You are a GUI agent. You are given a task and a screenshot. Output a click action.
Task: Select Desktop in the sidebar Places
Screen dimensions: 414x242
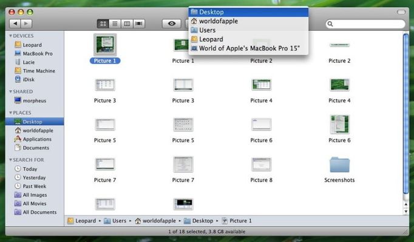[x=35, y=122]
